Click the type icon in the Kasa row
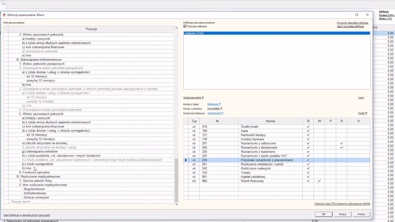This screenshot has width=395, height=222. (x=194, y=131)
